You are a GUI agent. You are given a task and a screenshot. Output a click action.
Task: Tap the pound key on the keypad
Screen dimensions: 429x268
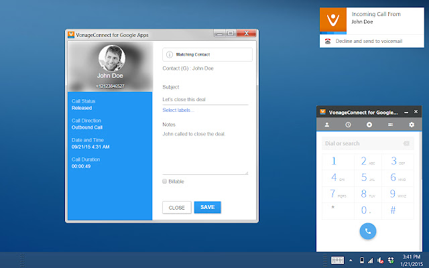click(397, 211)
